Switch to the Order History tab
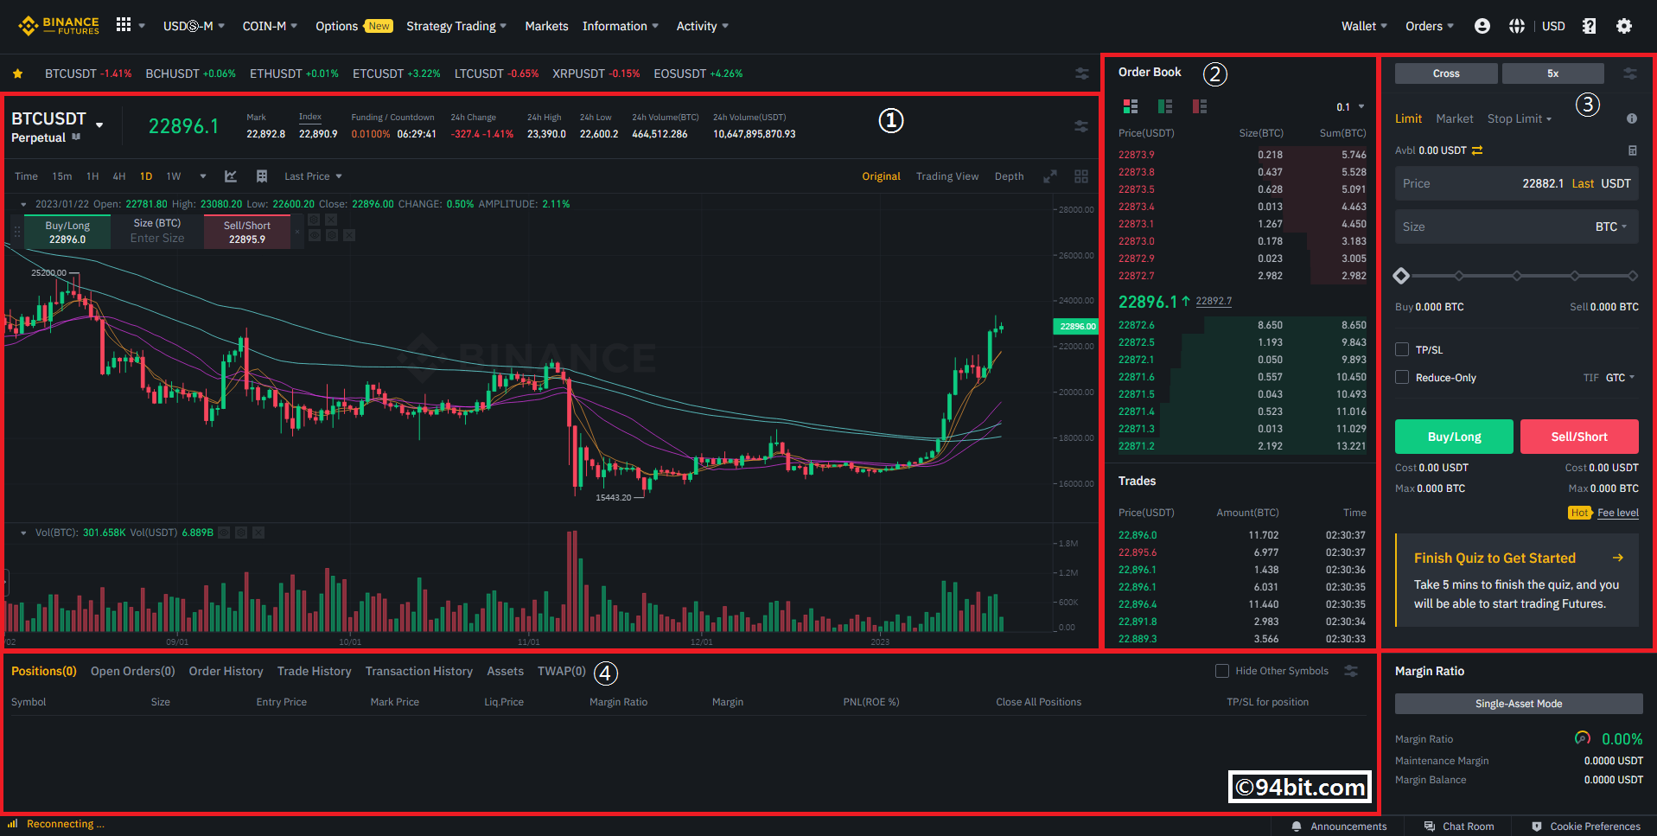1657x836 pixels. [x=226, y=671]
